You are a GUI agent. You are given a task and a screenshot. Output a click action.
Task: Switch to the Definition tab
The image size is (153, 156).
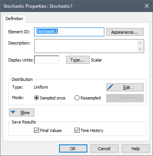tap(14, 19)
